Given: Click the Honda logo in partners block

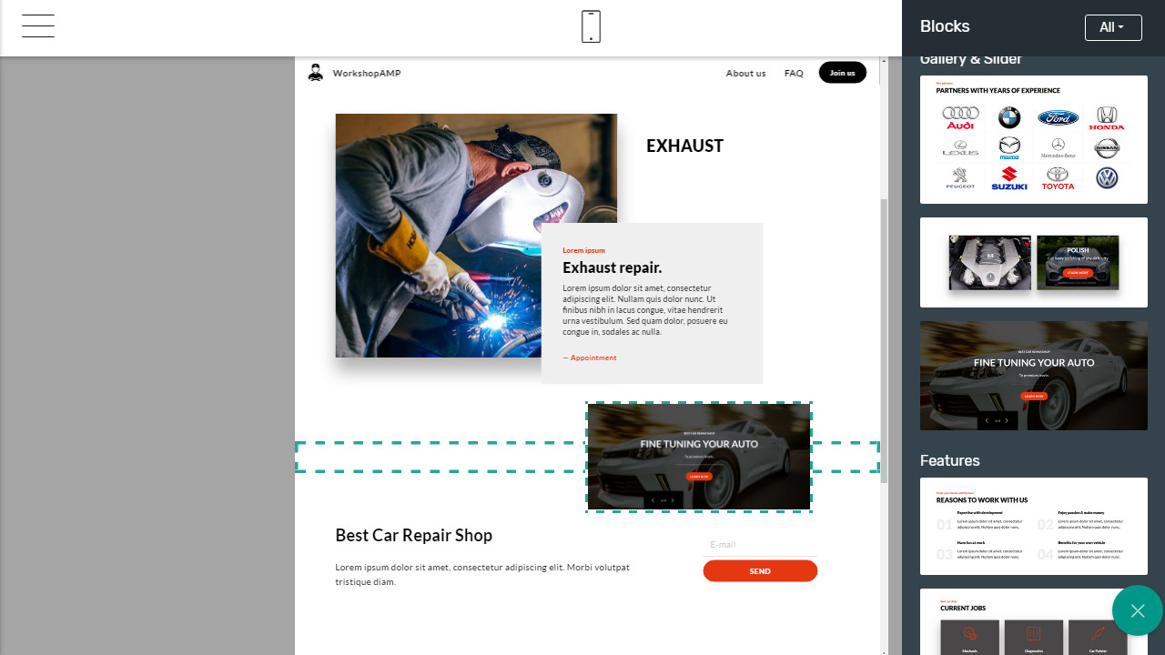Looking at the screenshot, I should coord(1107,118).
